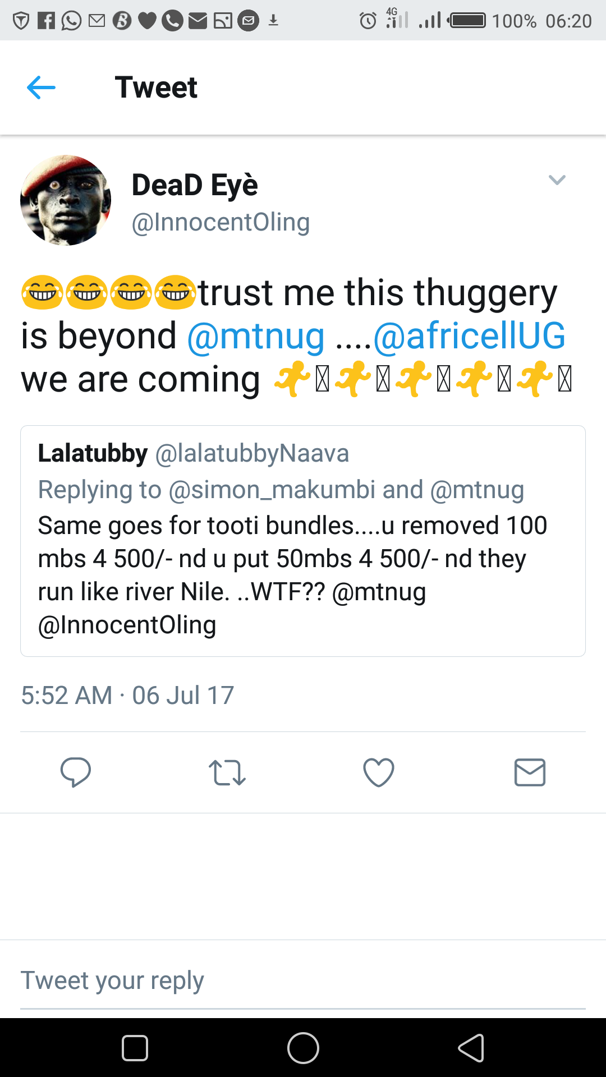The image size is (606, 1077).
Task: Tap the 5:52 AM · 06 Jul 17 timestamp
Action: (x=127, y=696)
